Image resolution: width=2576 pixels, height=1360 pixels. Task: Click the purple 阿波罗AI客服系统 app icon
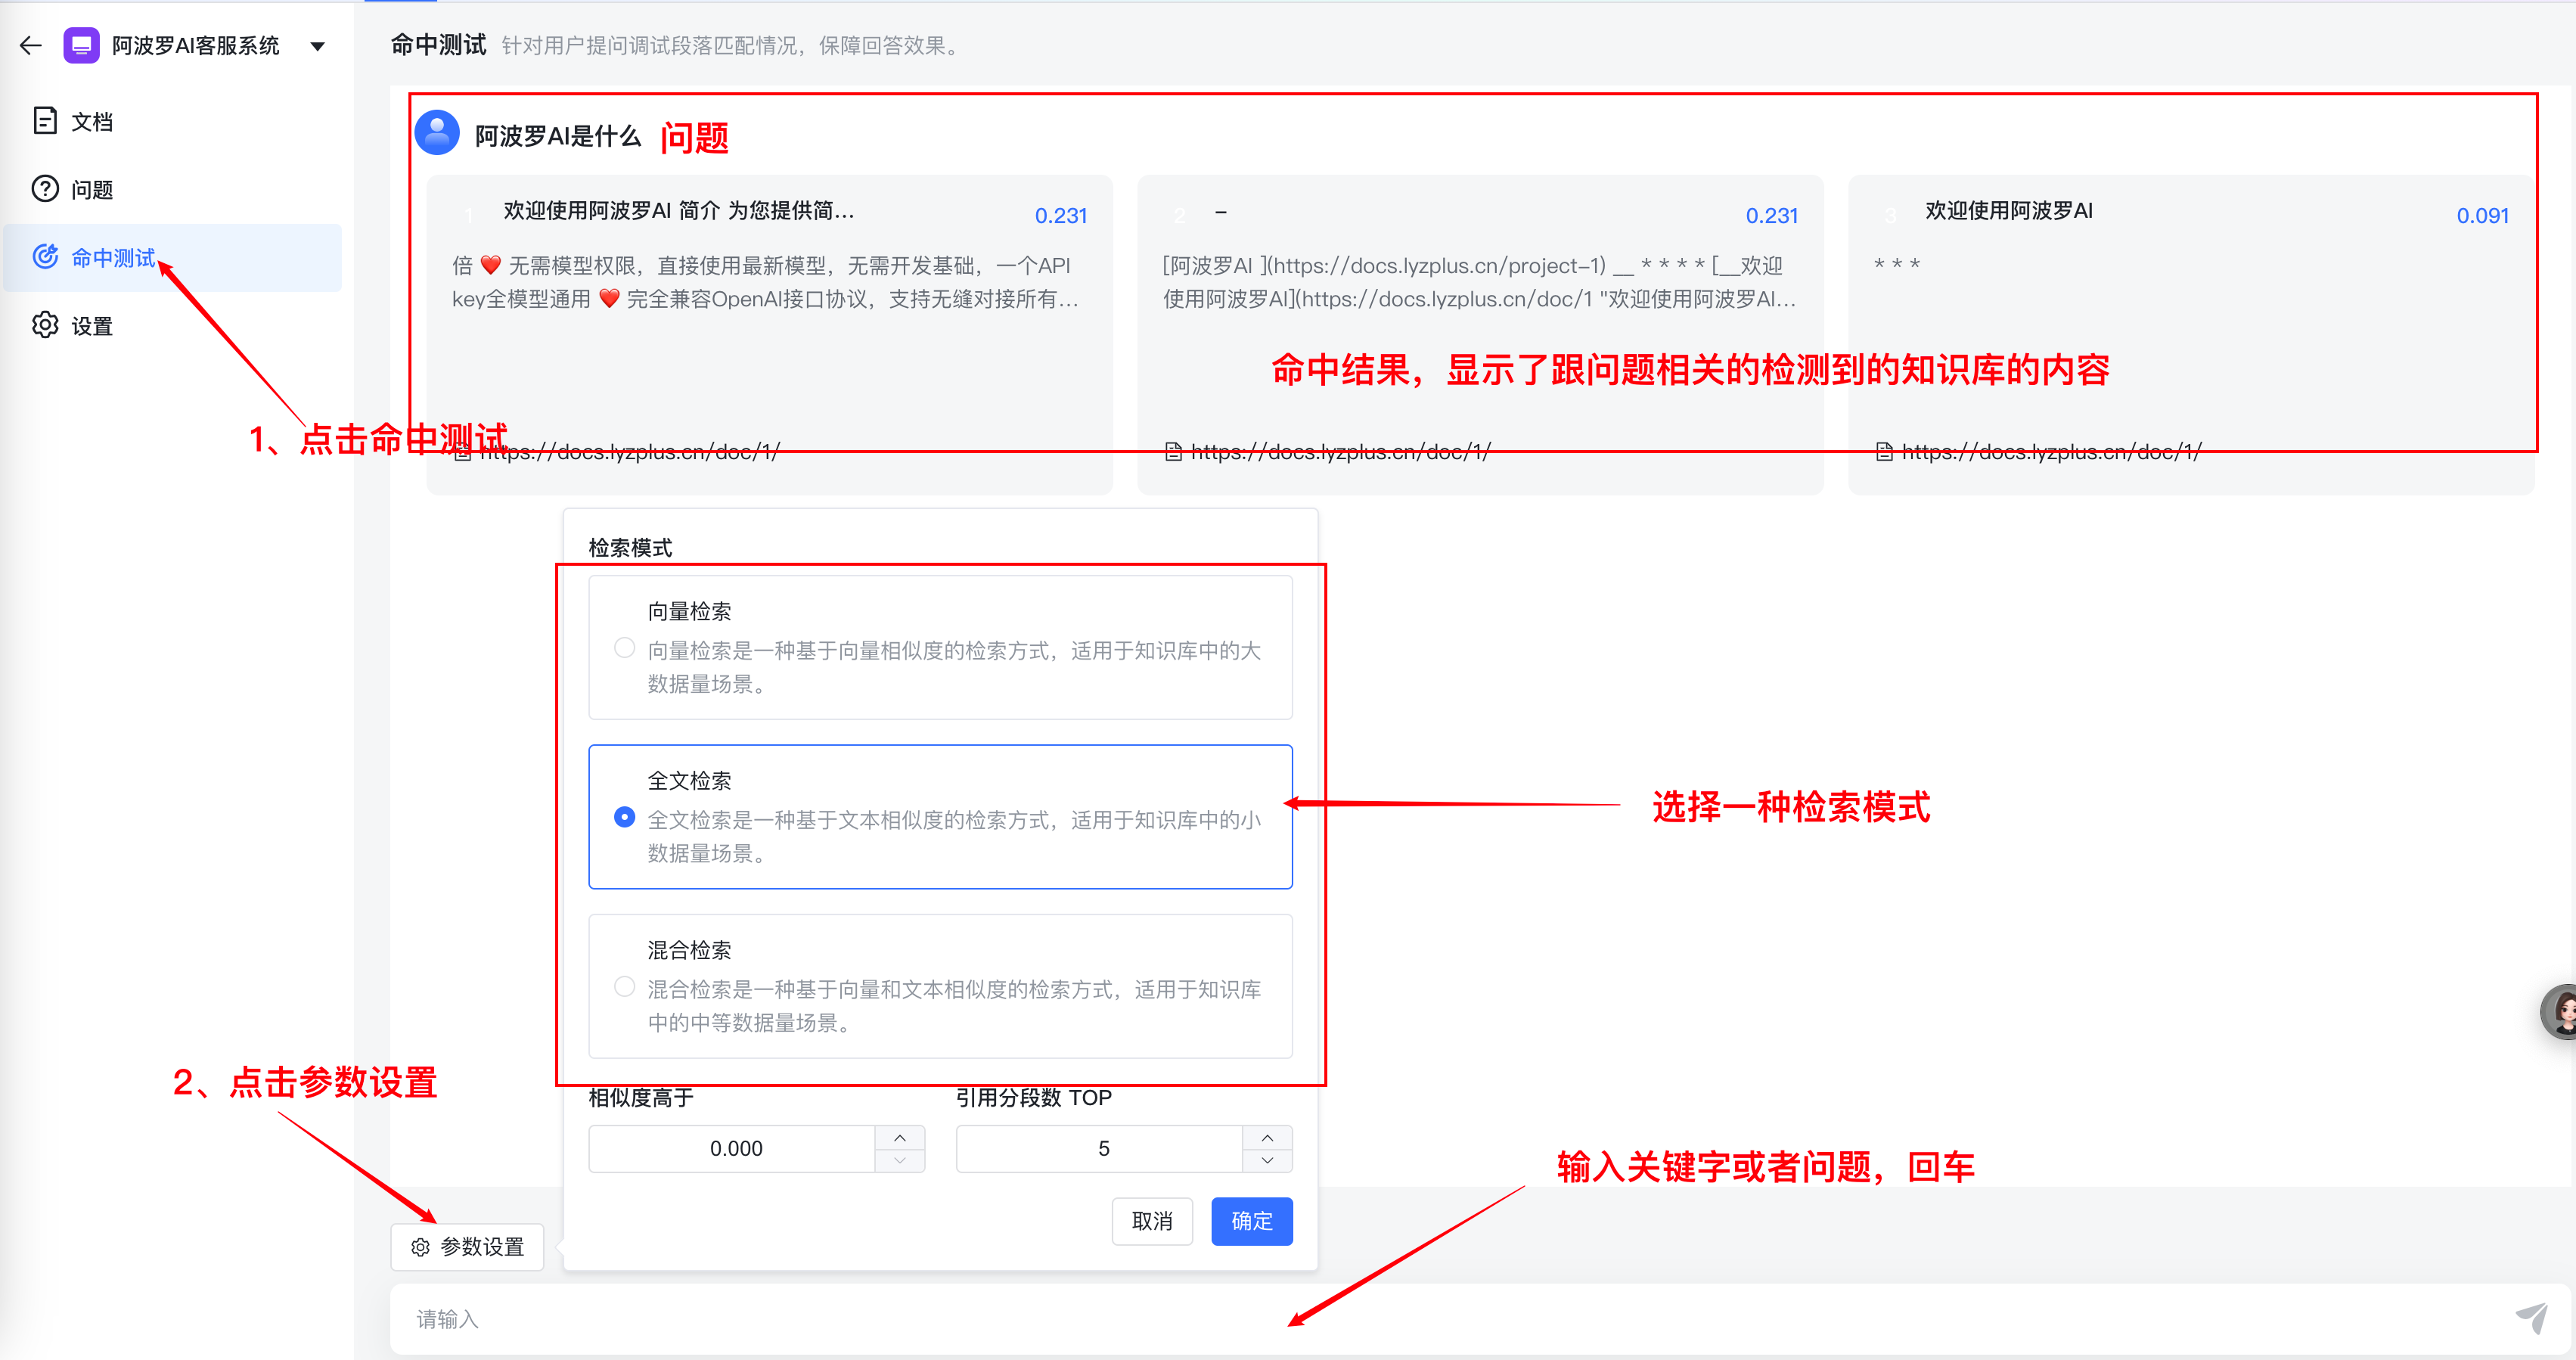(x=81, y=45)
